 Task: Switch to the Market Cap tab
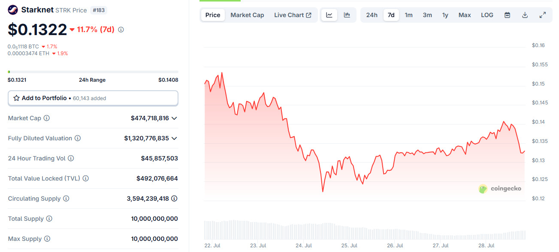pyautogui.click(x=247, y=15)
